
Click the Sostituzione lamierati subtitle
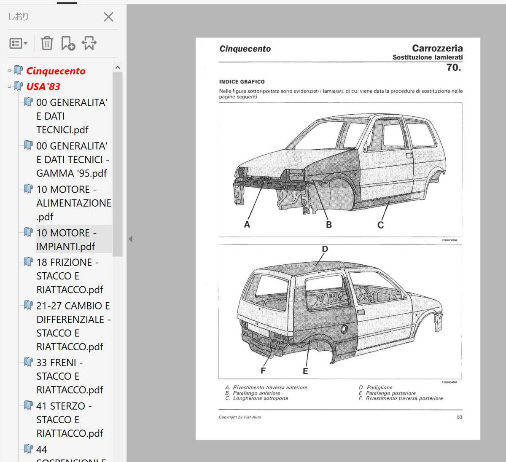tap(428, 57)
